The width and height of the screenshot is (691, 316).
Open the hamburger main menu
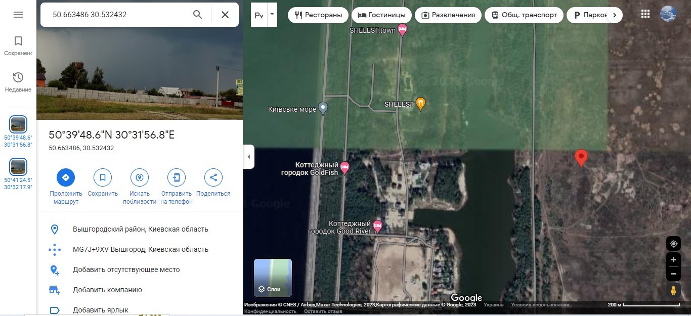click(x=18, y=15)
